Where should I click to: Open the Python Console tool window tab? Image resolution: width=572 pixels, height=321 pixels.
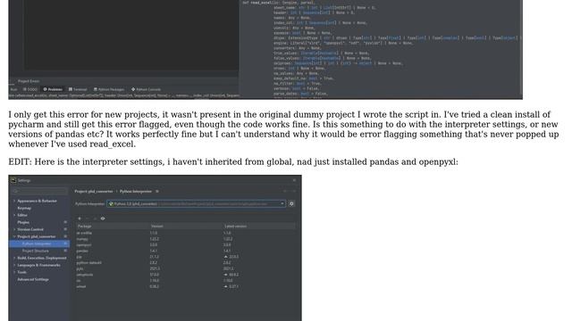[x=146, y=89]
